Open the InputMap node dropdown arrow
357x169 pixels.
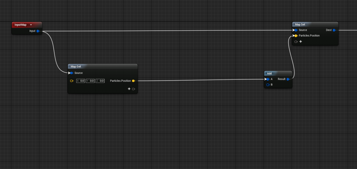31,25
